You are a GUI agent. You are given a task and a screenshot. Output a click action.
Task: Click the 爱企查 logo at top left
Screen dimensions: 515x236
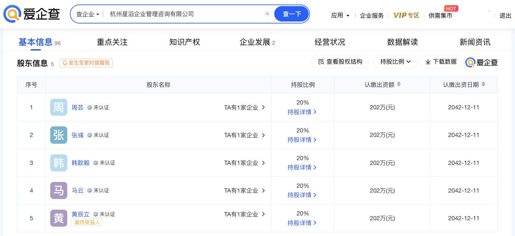point(32,14)
